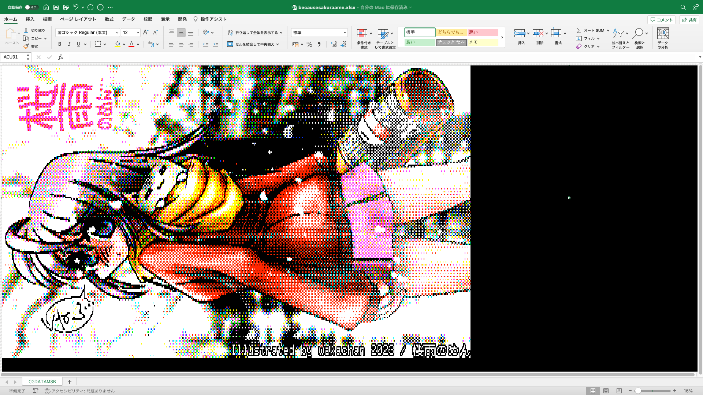703x395 pixels.
Task: Click the search magnifier in title bar
Action: click(x=683, y=7)
